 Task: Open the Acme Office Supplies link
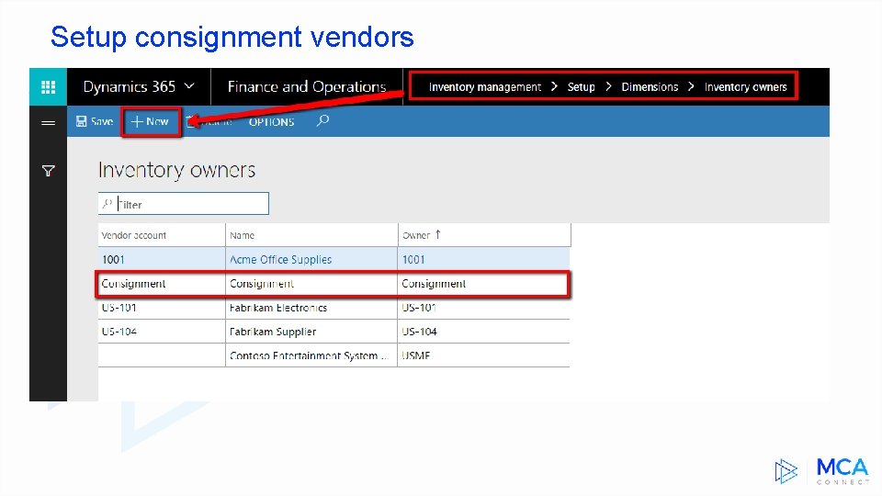[281, 260]
